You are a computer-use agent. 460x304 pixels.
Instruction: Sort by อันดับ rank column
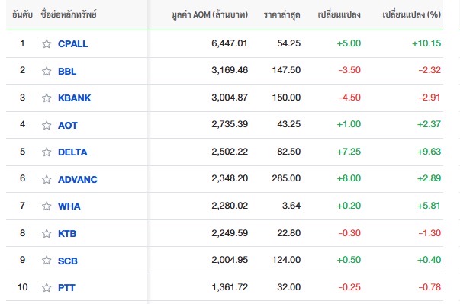click(x=22, y=14)
